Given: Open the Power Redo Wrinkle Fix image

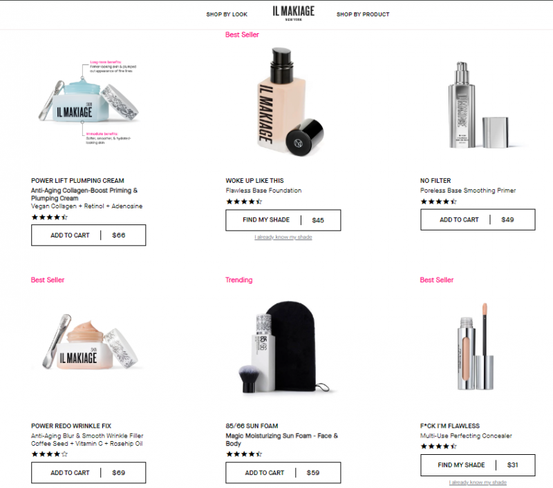Looking at the screenshot, I should [90, 342].
